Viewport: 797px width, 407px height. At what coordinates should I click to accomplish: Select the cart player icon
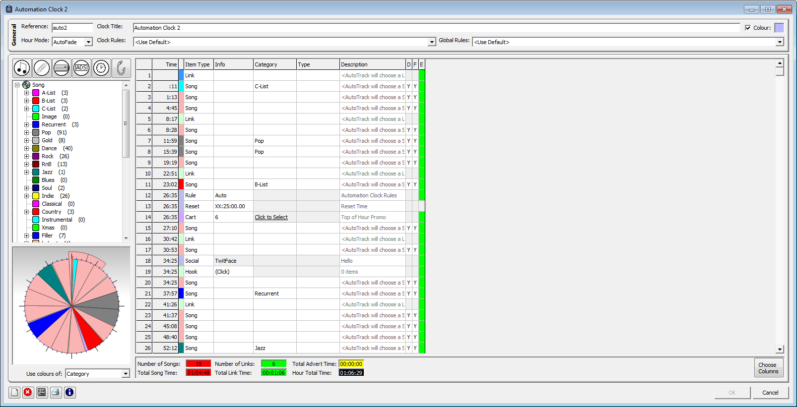(62, 68)
